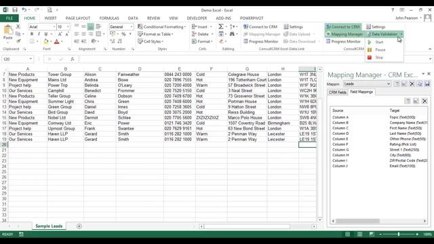Click the zoom slider in status bar
Image resolution: width=434 pixels, height=244 pixels.
pos(399,235)
